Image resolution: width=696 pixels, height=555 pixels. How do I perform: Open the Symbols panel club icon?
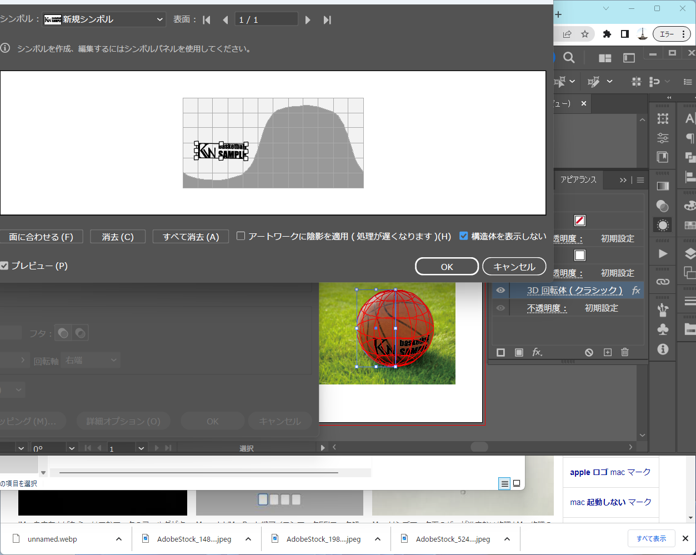[663, 329]
